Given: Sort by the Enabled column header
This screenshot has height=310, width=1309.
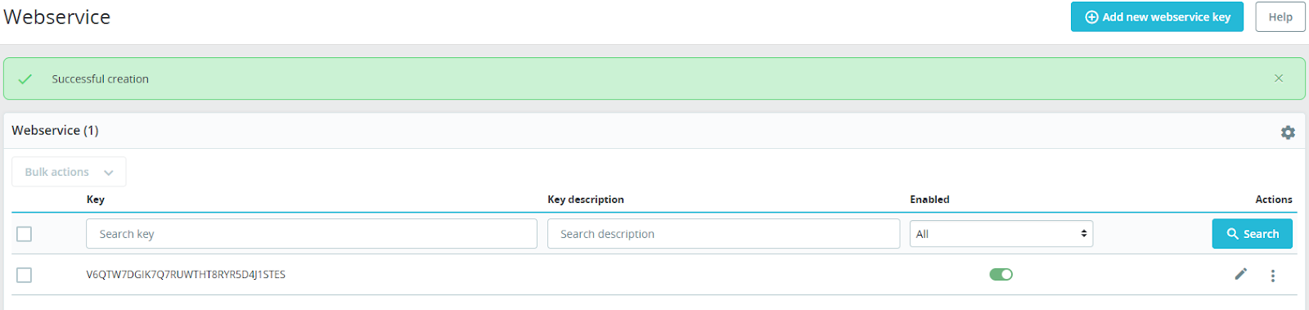Looking at the screenshot, I should pyautogui.click(x=929, y=200).
